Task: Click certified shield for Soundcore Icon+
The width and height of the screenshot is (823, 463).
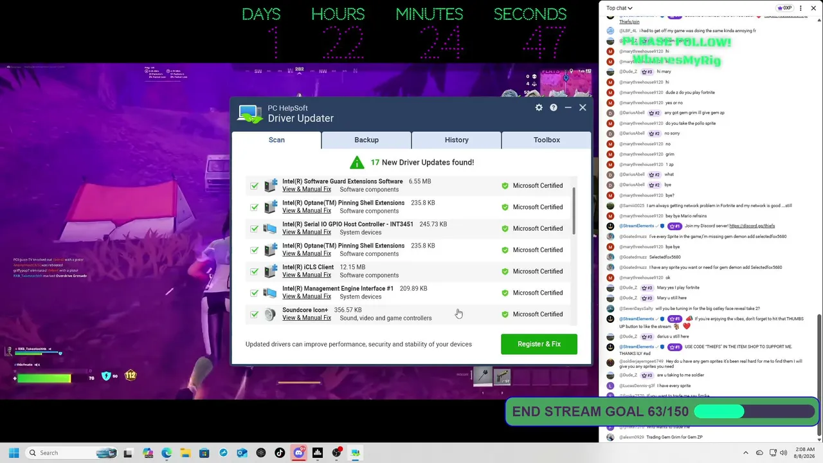Action: click(505, 314)
